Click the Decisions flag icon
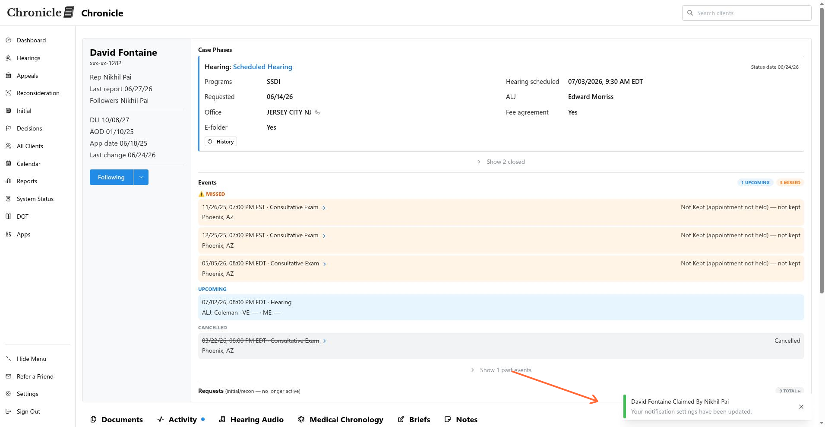 coord(8,128)
